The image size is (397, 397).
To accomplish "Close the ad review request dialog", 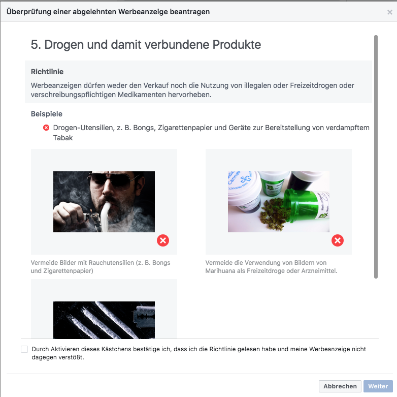I will (389, 12).
